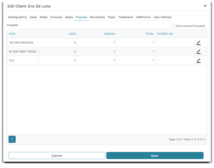The width and height of the screenshot is (214, 168).
Task: Switch to the Sales tab
Action: (33, 17)
